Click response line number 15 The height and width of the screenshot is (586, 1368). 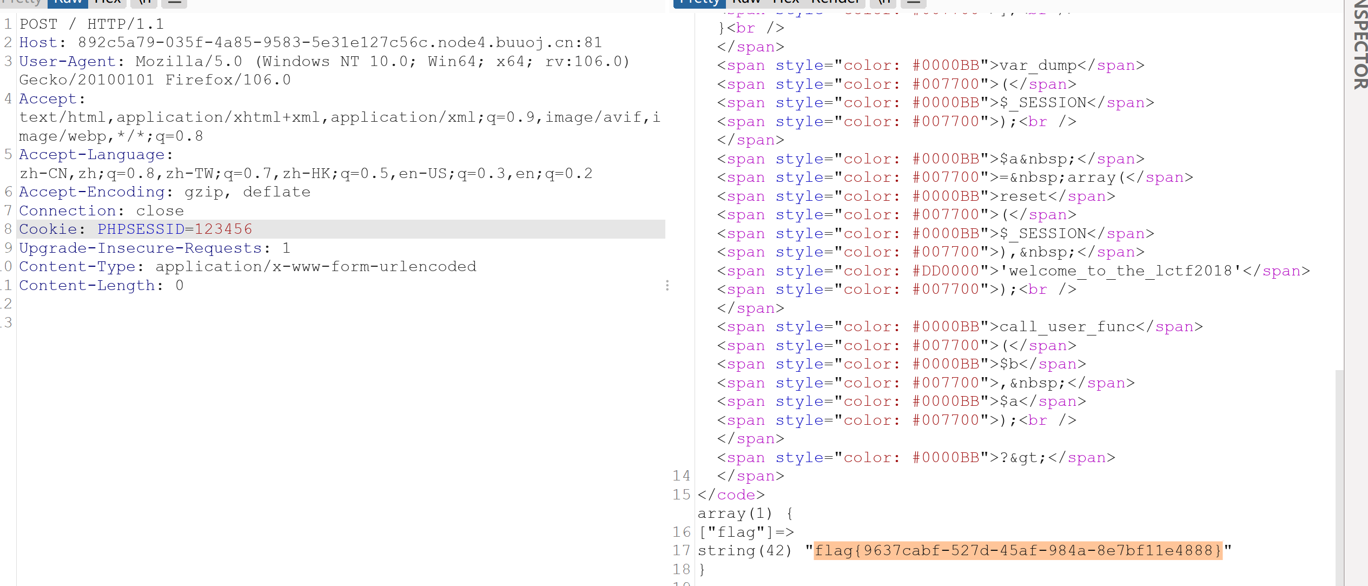pos(681,495)
